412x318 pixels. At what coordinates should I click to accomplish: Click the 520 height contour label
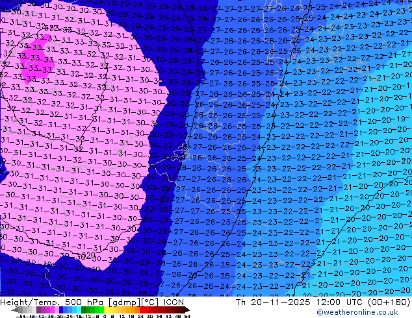[x=89, y=255]
